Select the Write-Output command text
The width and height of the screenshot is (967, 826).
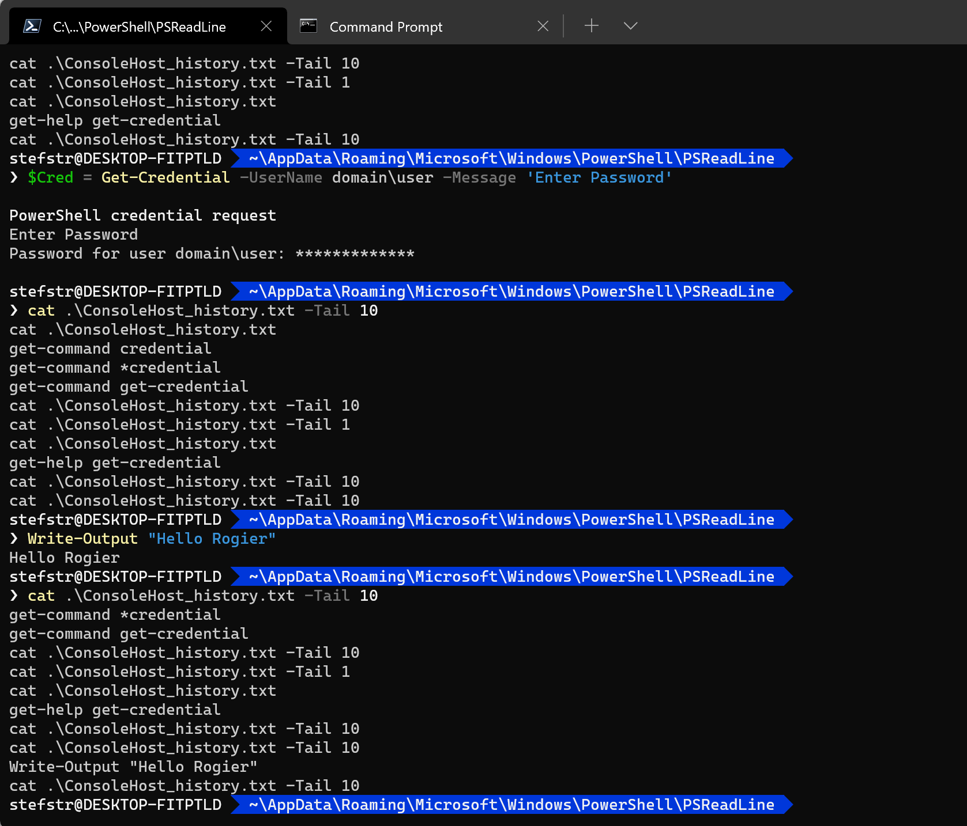click(82, 538)
